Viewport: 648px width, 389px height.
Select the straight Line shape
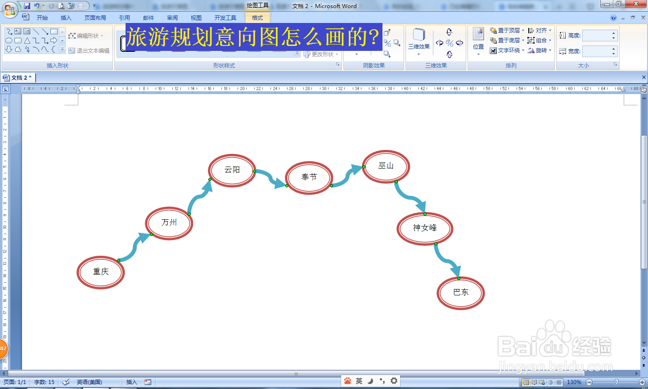36,32
